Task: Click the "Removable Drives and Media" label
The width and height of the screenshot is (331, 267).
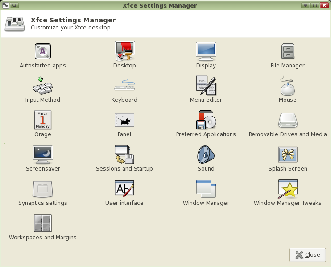Action: coord(288,134)
